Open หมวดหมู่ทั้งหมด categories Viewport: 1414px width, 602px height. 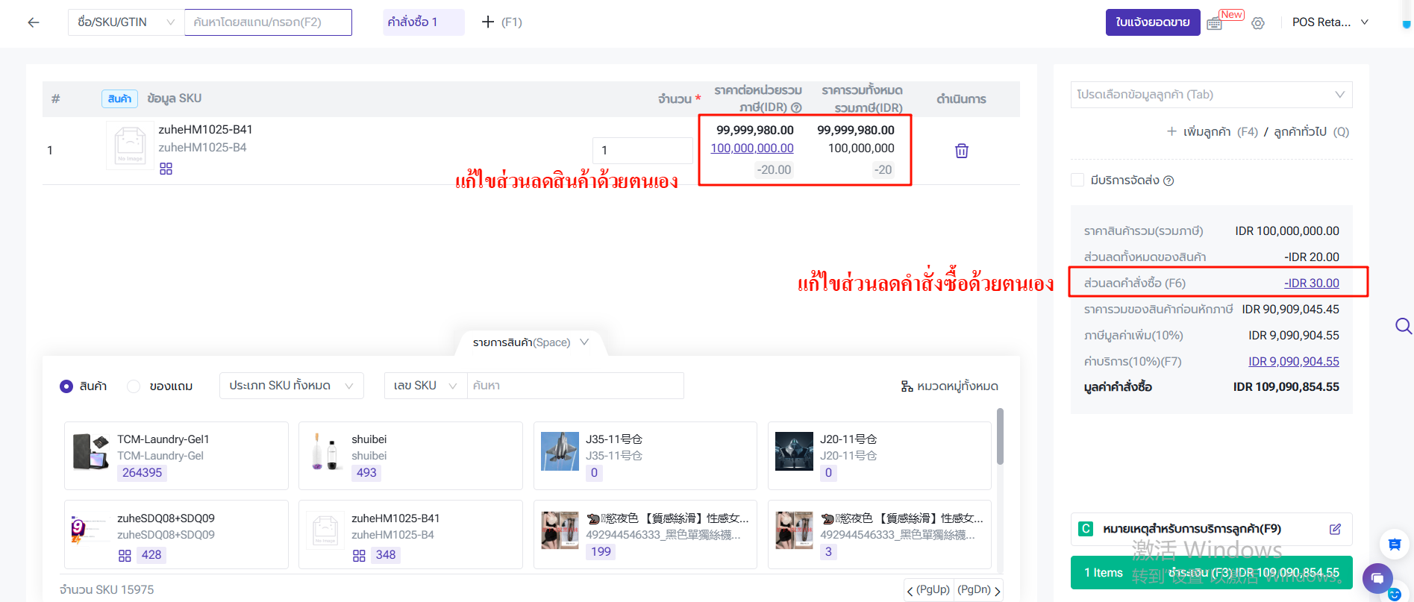pyautogui.click(x=949, y=386)
